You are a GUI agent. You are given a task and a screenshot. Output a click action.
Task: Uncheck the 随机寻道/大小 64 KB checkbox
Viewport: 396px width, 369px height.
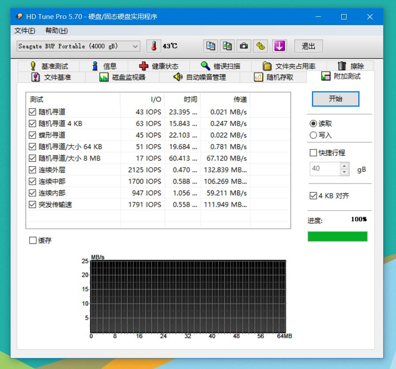pyautogui.click(x=32, y=146)
